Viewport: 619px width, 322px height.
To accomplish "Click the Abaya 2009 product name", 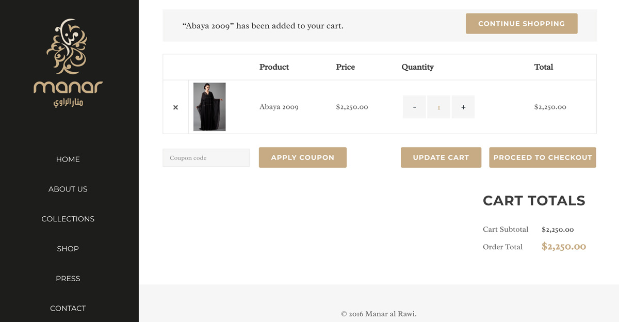I will [x=279, y=107].
